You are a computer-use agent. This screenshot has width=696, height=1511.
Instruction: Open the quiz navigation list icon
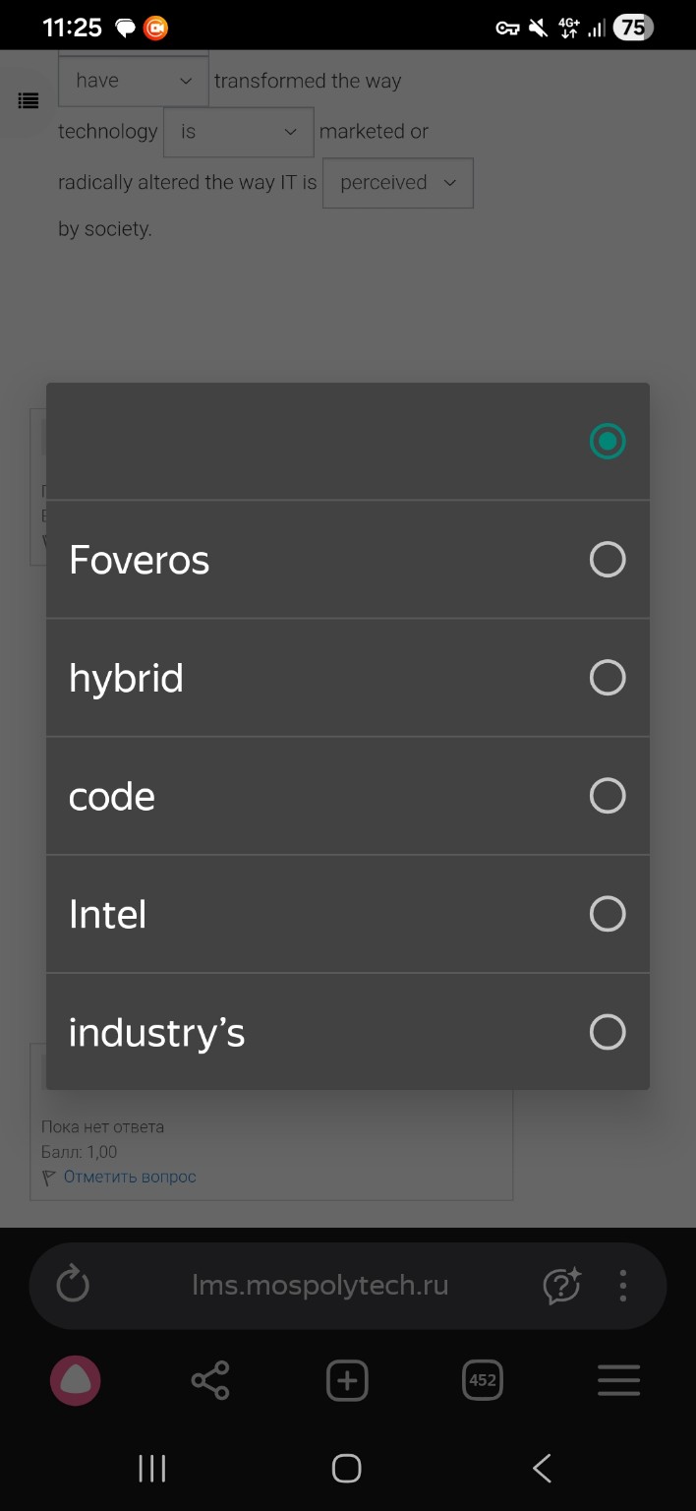29,100
